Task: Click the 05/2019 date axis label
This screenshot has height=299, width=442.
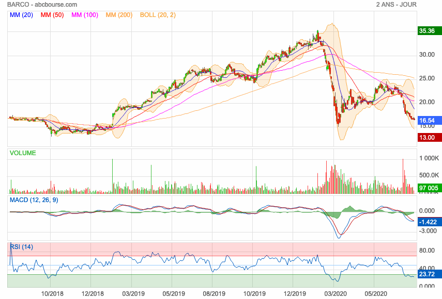Action: (x=174, y=294)
